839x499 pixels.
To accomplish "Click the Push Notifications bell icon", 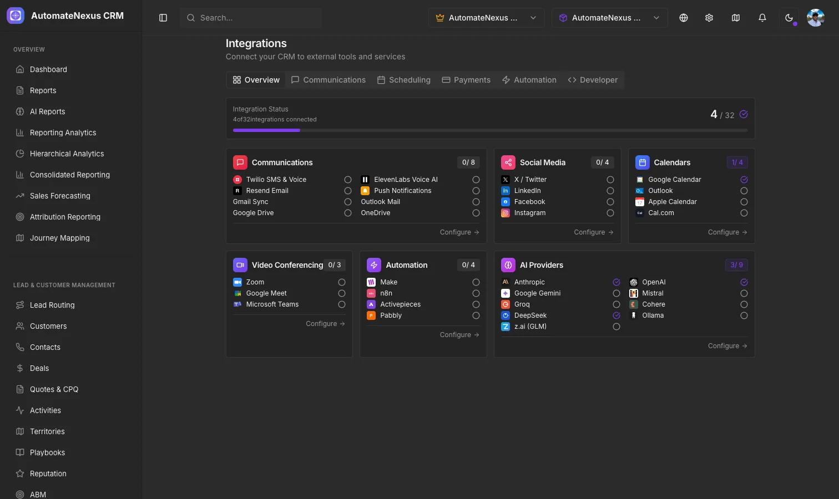I will tap(365, 191).
